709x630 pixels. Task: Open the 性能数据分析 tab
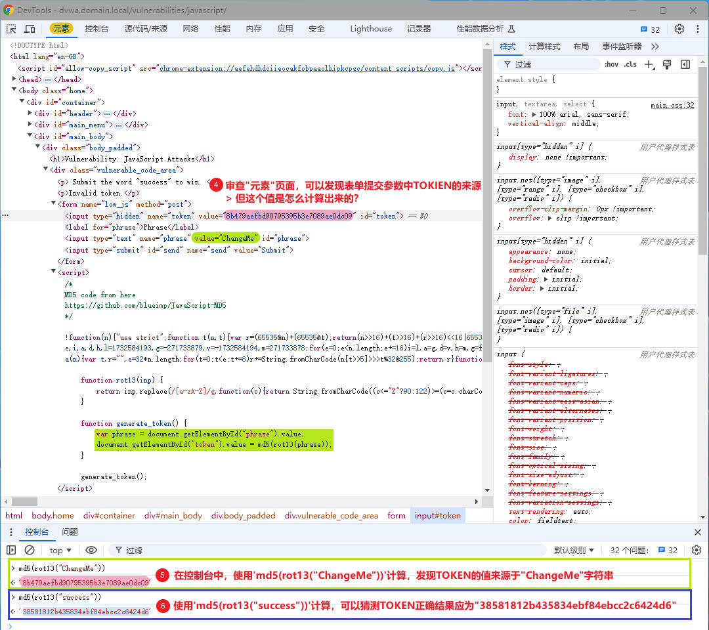point(485,29)
